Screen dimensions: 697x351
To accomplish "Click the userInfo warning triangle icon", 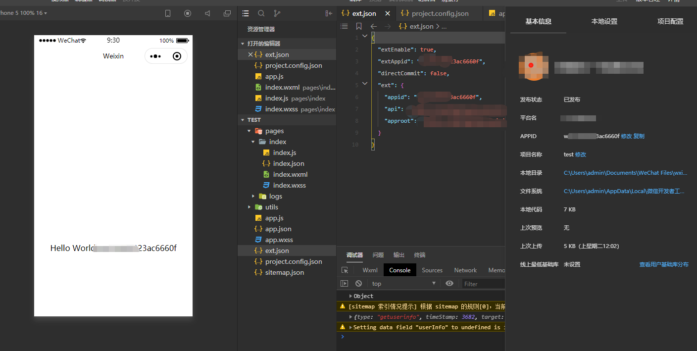I will coord(342,327).
